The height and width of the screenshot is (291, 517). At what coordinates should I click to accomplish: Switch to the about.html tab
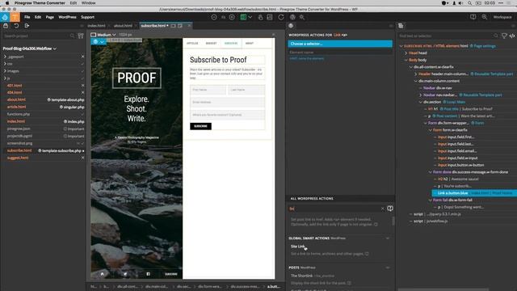(123, 25)
